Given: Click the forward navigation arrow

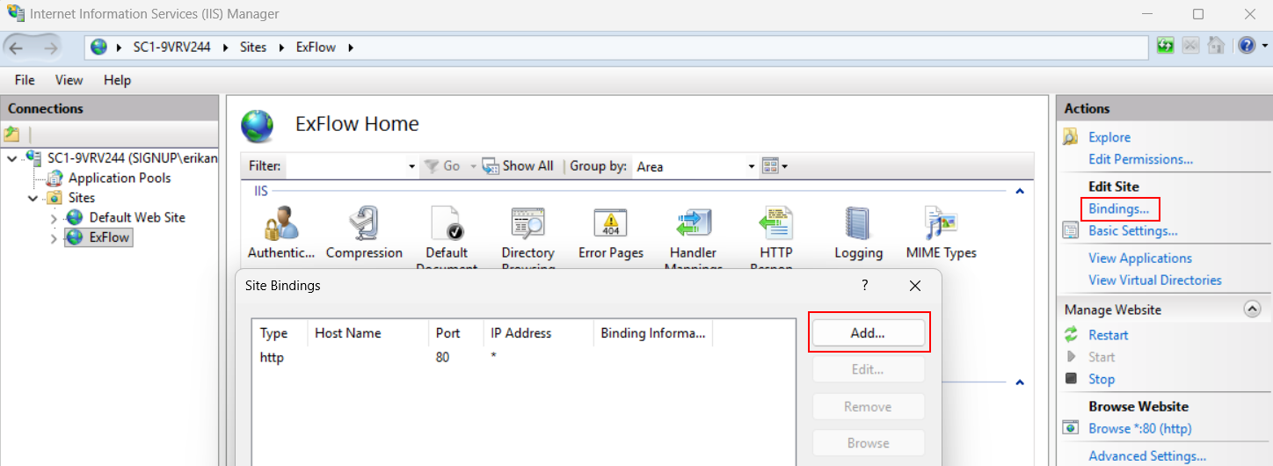Looking at the screenshot, I should click(x=50, y=47).
